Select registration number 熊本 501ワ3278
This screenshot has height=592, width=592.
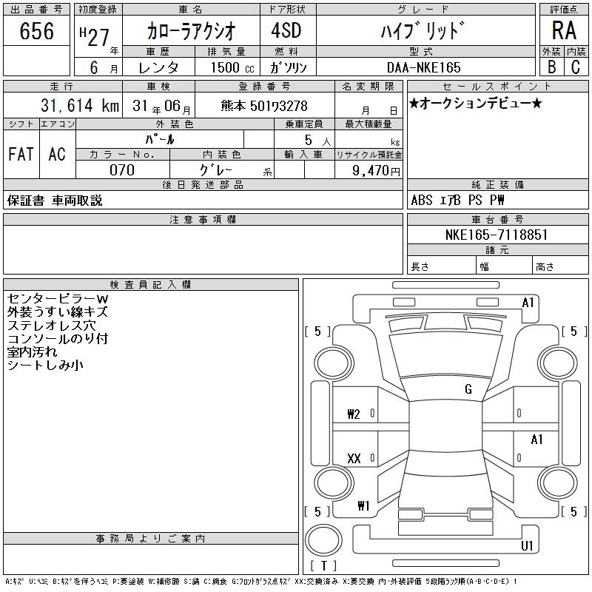[264, 106]
